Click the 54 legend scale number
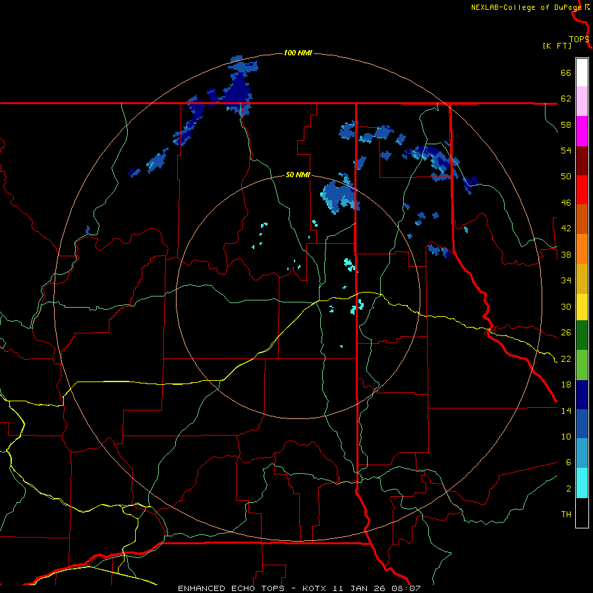 click(x=566, y=150)
